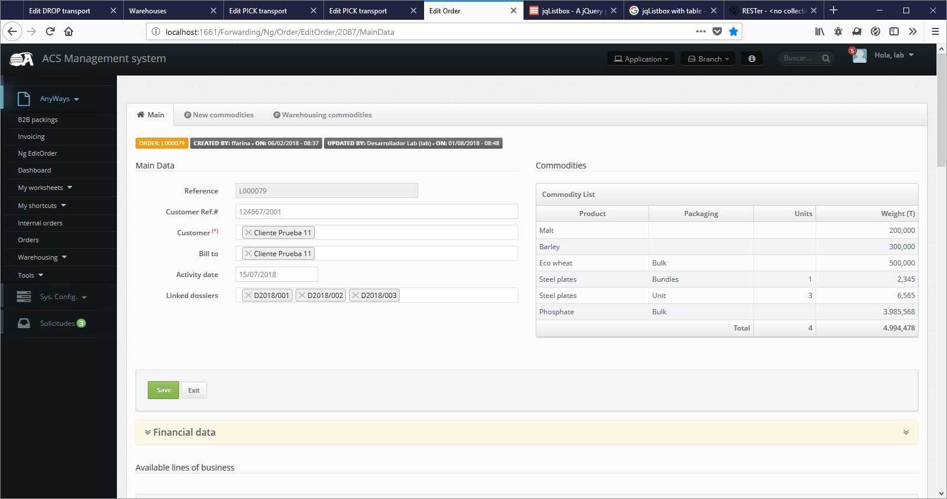
Task: Expand My worksheets submenu
Action: pos(45,188)
